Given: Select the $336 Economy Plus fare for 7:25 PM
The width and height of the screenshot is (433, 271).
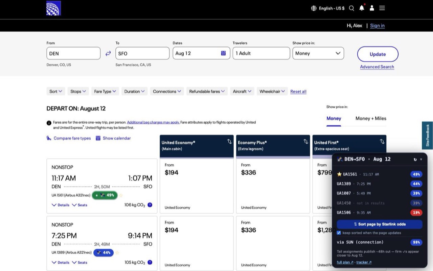Looking at the screenshot, I should [x=273, y=243].
